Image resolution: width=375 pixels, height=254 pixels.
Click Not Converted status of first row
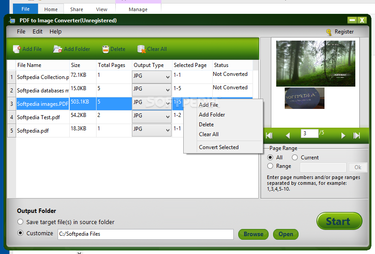(x=230, y=74)
